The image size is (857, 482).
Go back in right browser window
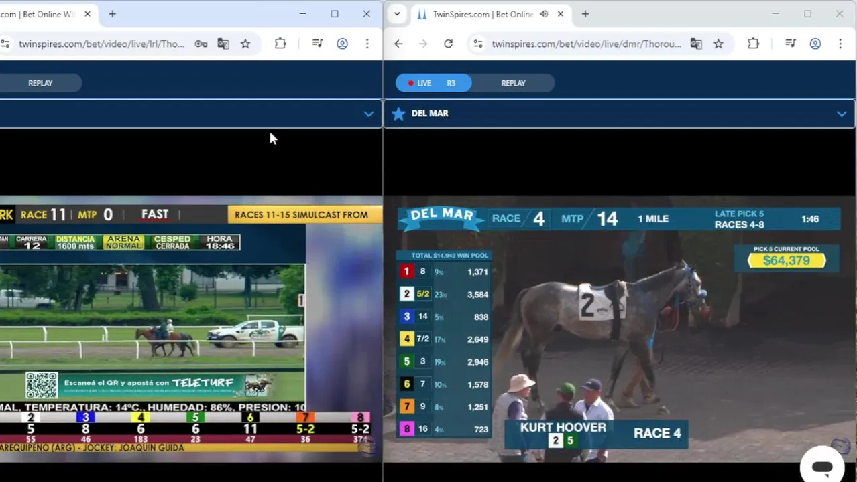point(398,44)
